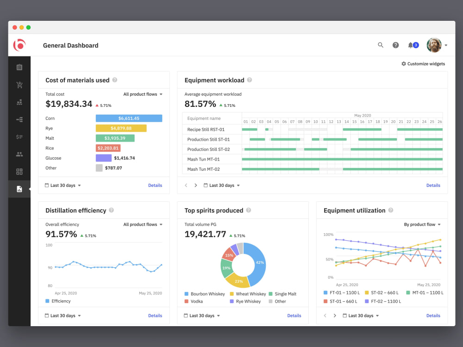Toggle FT-02 – 1100 L legend item
463x347 pixels.
383,301
